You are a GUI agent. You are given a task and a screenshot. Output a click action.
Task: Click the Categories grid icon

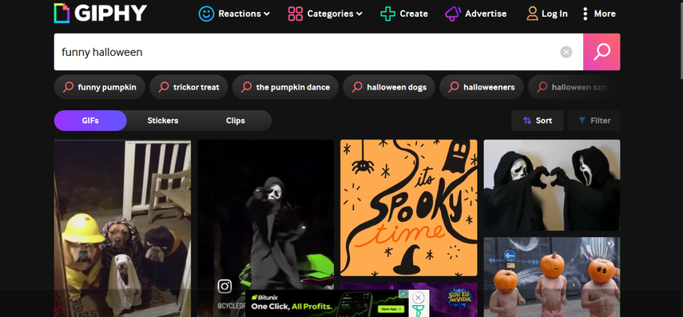[x=296, y=14]
